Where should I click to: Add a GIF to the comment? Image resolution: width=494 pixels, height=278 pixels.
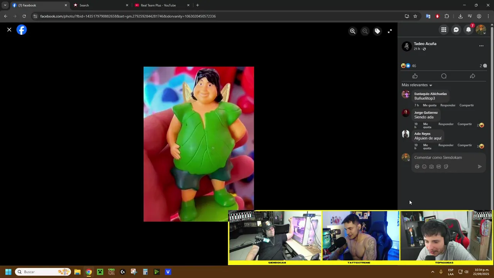pos(439,167)
